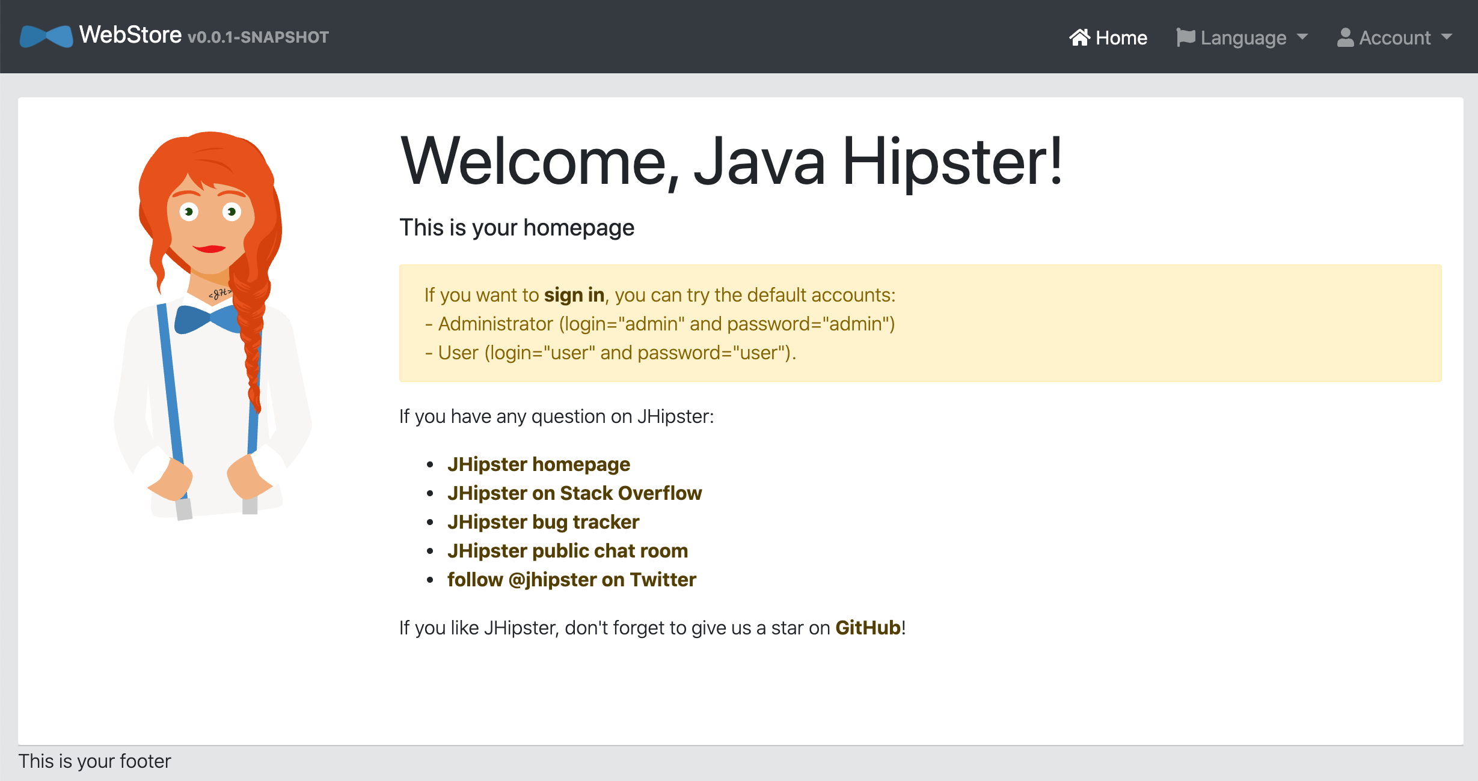Click the house icon beside Home

(x=1079, y=37)
